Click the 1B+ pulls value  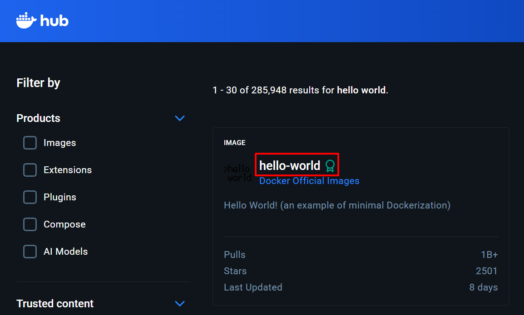pos(489,255)
